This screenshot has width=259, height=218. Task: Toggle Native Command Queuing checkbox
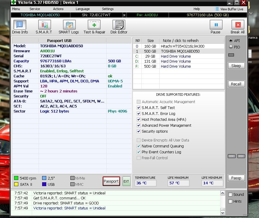click(x=138, y=146)
